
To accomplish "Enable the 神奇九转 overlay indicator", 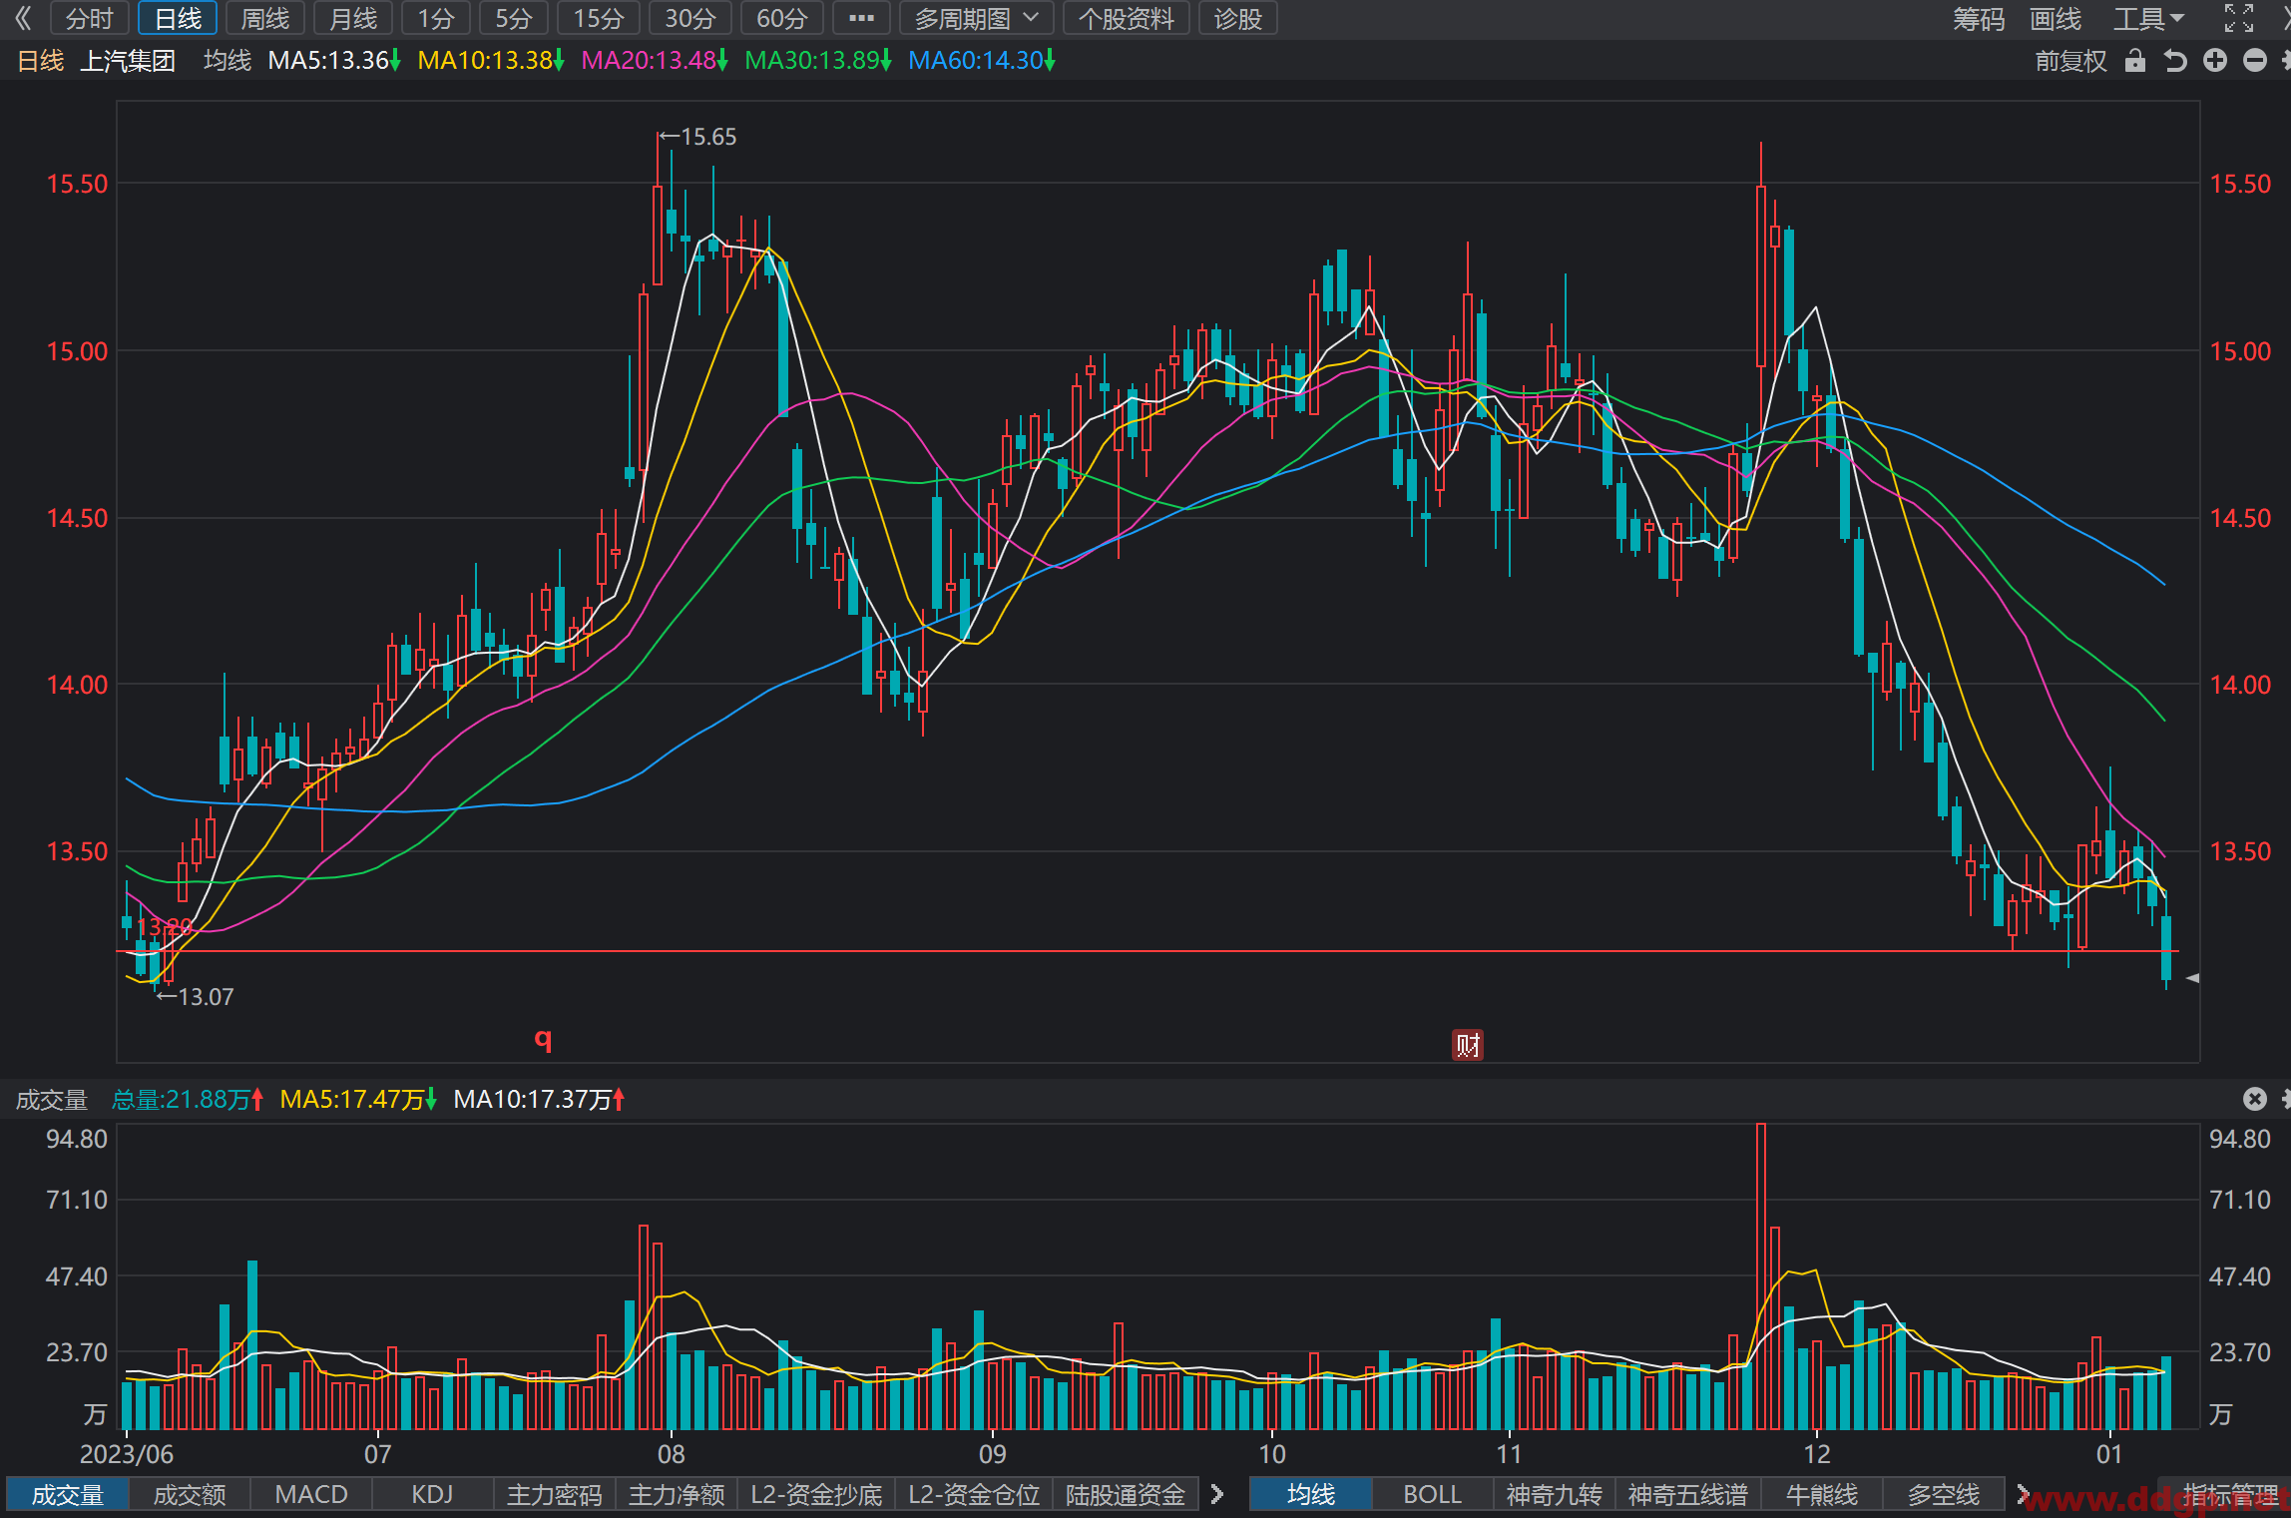I will pos(1554,1494).
